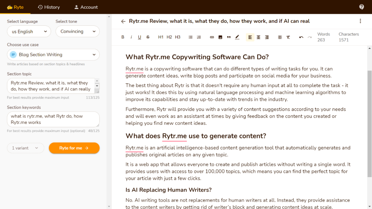
Task: Insert a hyperlink with the link icon
Action: point(212,37)
